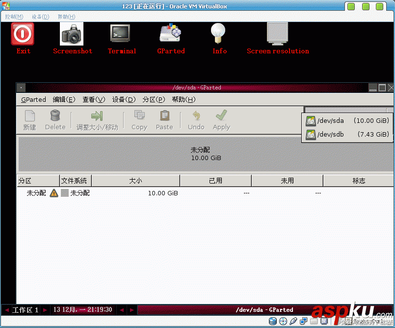Viewport: 395px width, 328px height.
Task: Click next workspace arrow beside 工作区 1
Action: [x=45, y=310]
